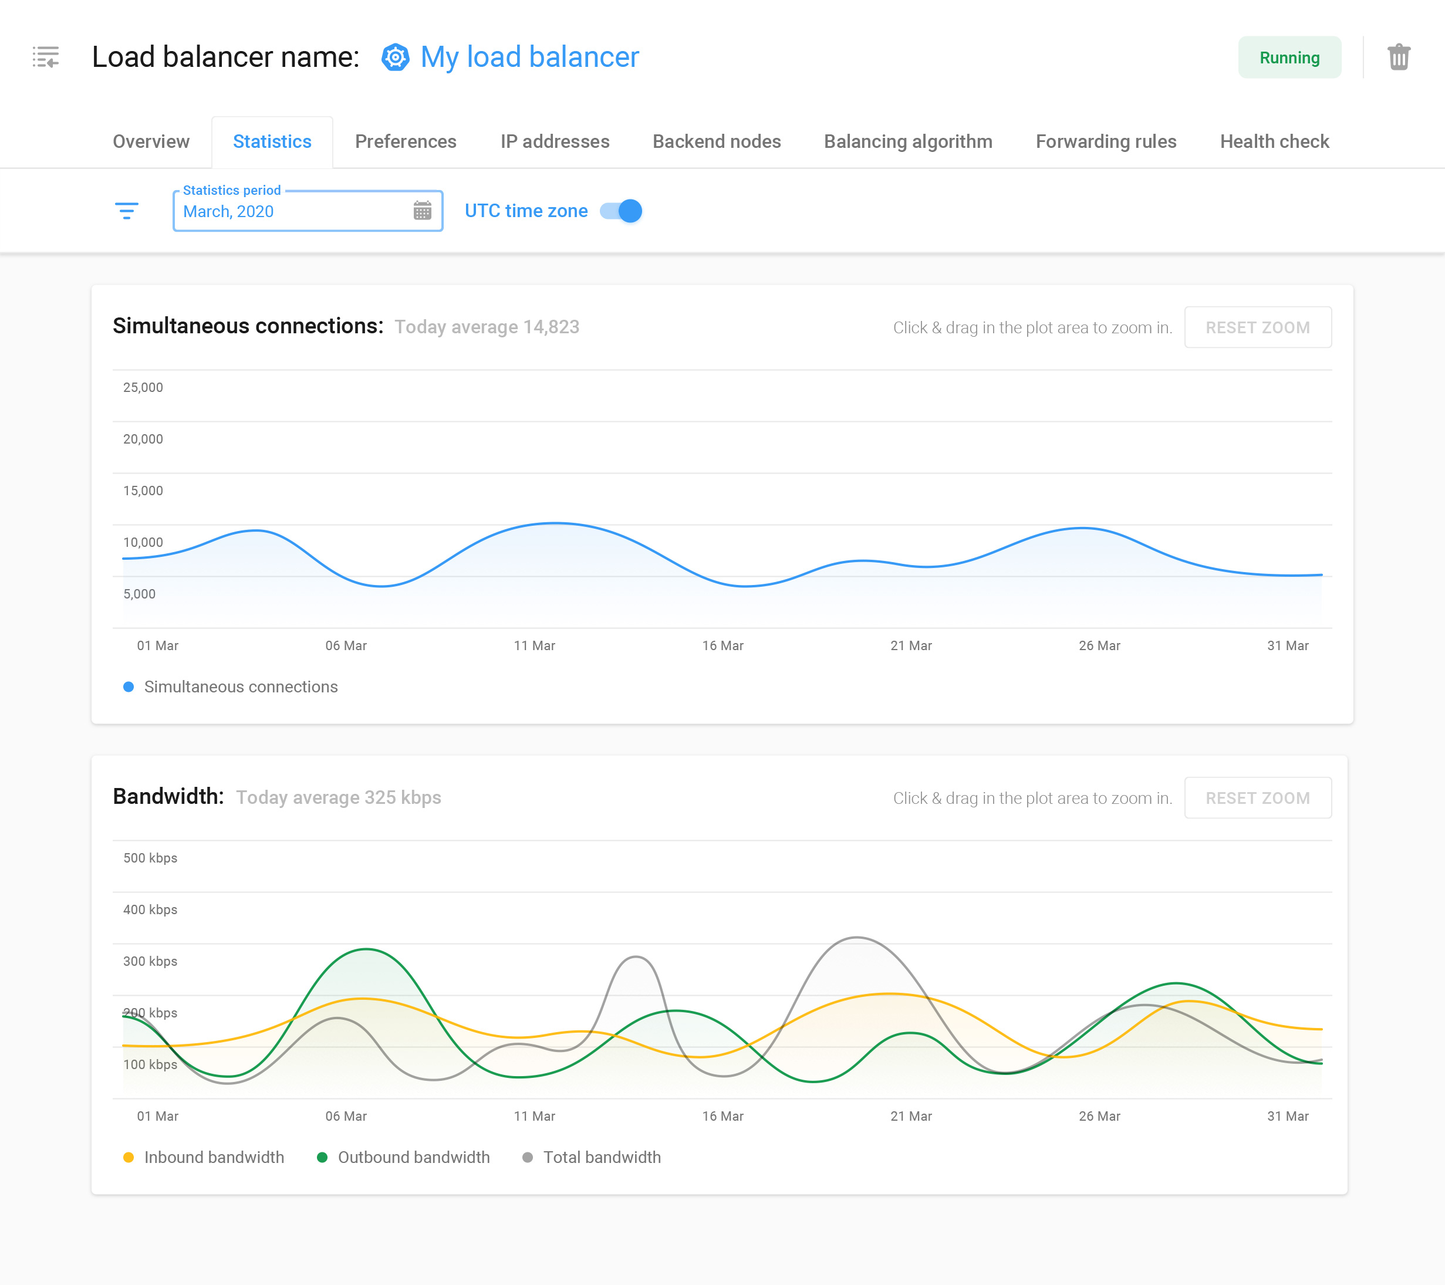The height and width of the screenshot is (1285, 1445).
Task: Click the '20,000' axis label
Action: [x=143, y=439]
